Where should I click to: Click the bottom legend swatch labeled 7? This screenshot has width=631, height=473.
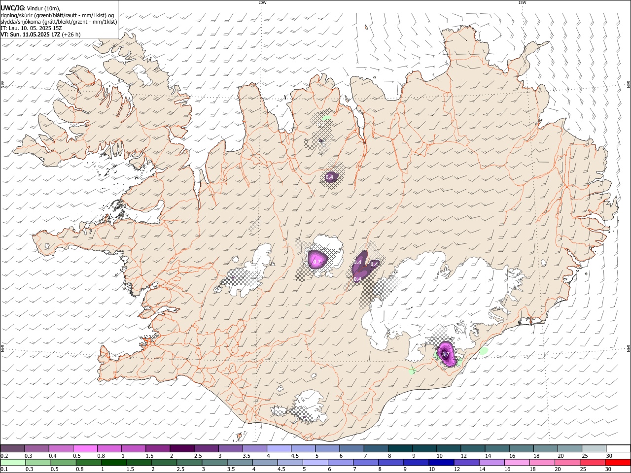(365, 463)
